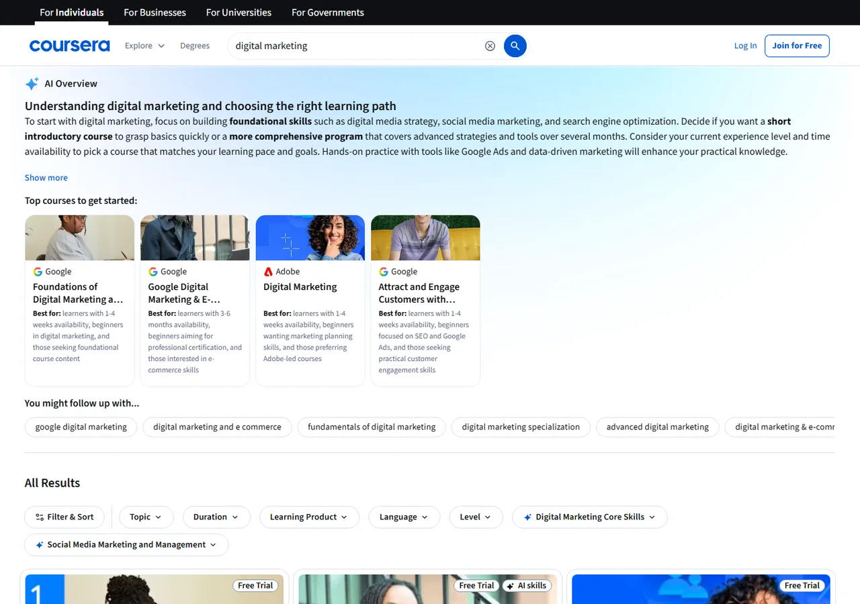Open the Filter & Sort button
The width and height of the screenshot is (860, 604).
pyautogui.click(x=64, y=517)
